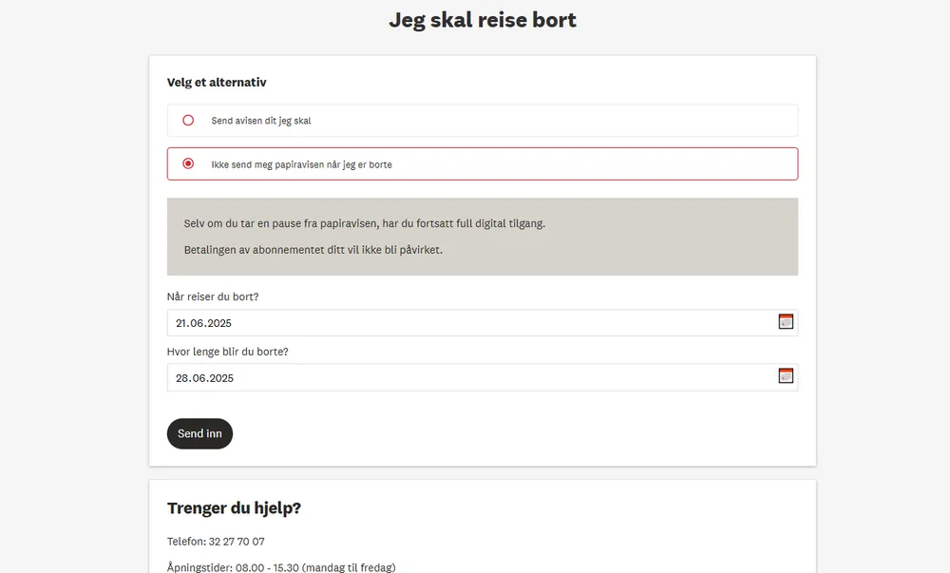Click the 'Send avisen dit jeg skal' option label
Image resolution: width=950 pixels, height=573 pixels.
tap(261, 121)
